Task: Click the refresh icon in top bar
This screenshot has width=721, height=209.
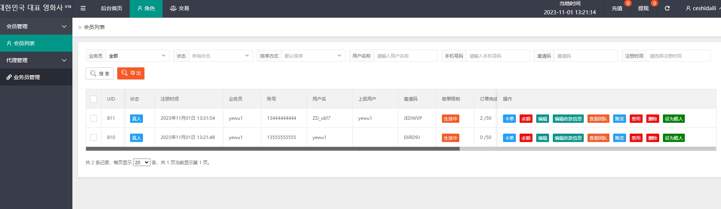Action: pyautogui.click(x=667, y=8)
